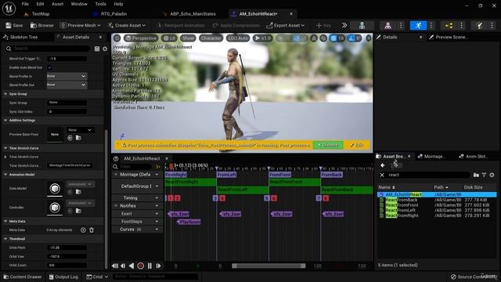Open Asset Details settings gear icon
Image resolution: width=501 pixels, height=282 pixels.
click(105, 49)
